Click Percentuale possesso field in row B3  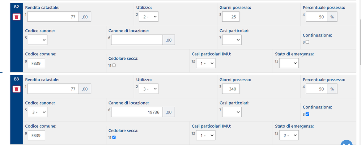(316, 89)
